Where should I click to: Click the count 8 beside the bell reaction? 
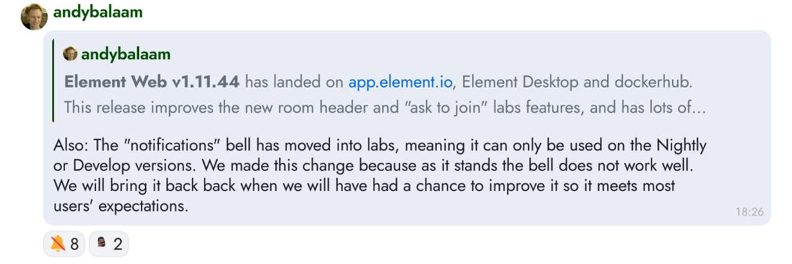click(74, 244)
